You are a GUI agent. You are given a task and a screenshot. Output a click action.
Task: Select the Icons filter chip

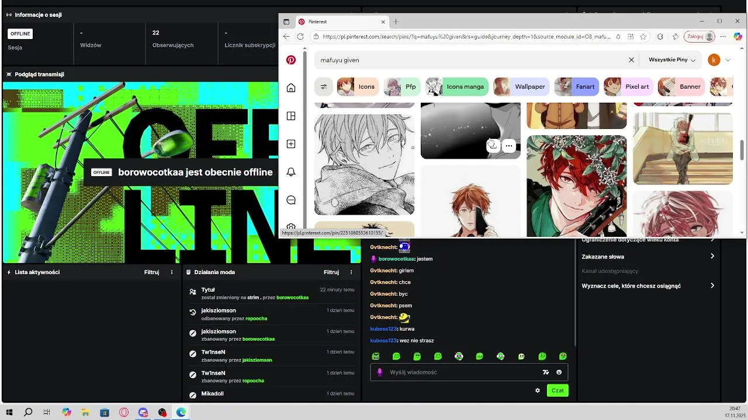point(358,87)
